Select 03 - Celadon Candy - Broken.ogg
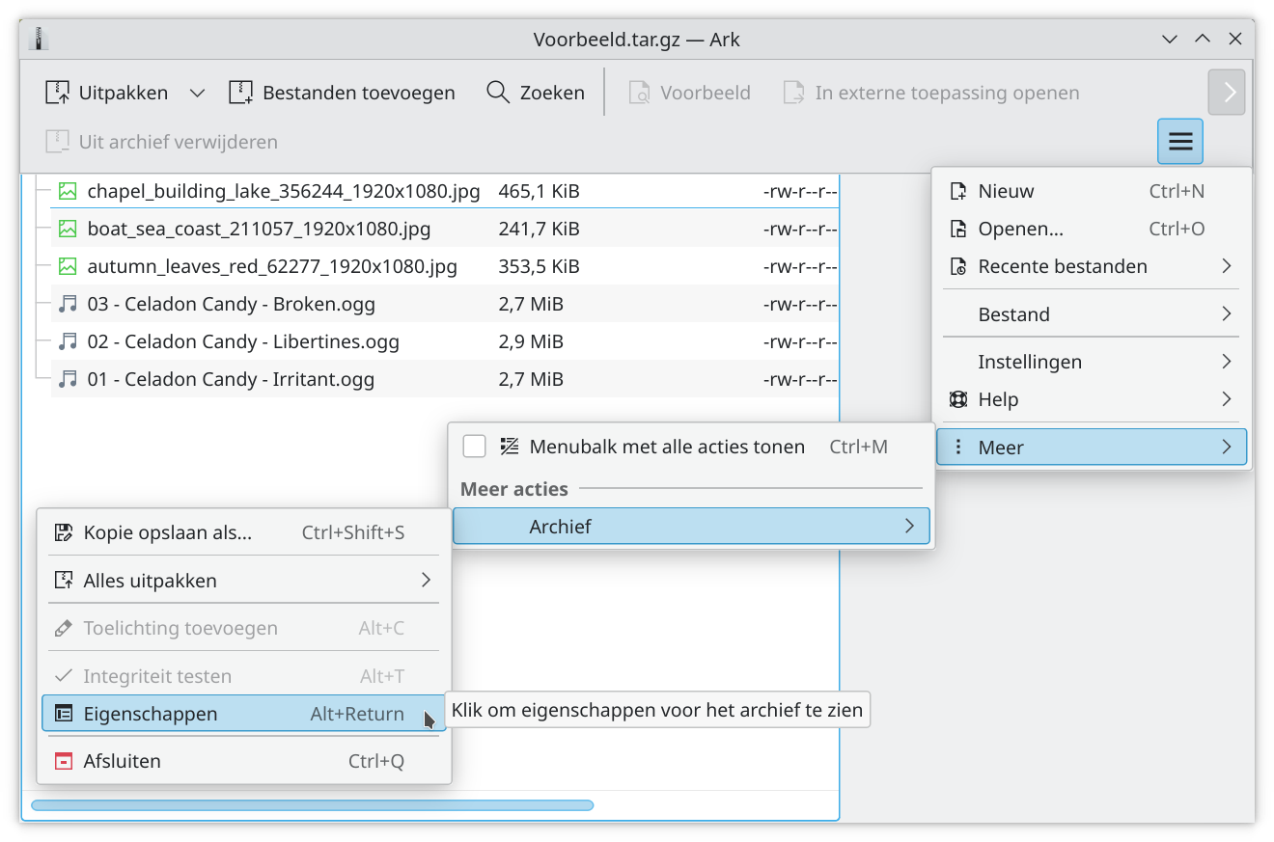This screenshot has width=1274, height=842. 232,304
